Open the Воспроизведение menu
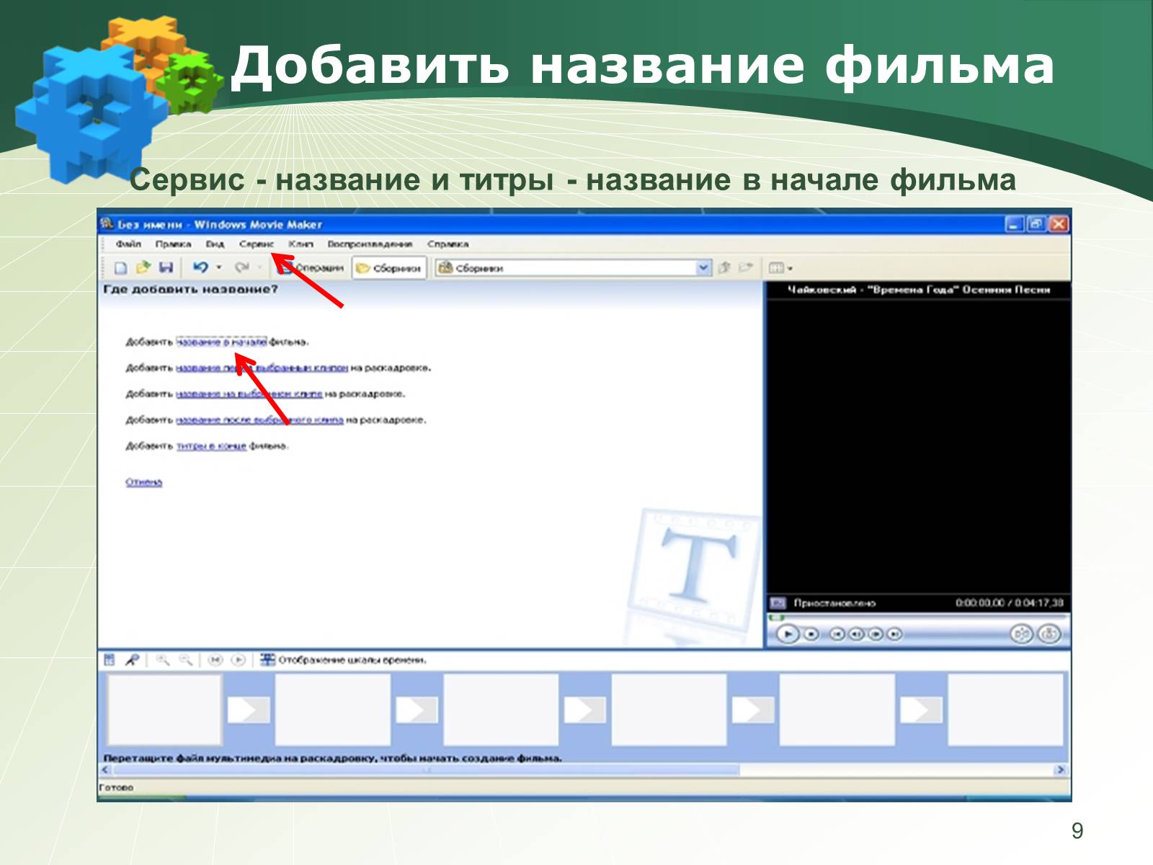The height and width of the screenshot is (865, 1153). coord(370,244)
